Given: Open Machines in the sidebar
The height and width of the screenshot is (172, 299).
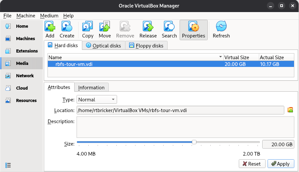Looking at the screenshot, I should point(22,39).
